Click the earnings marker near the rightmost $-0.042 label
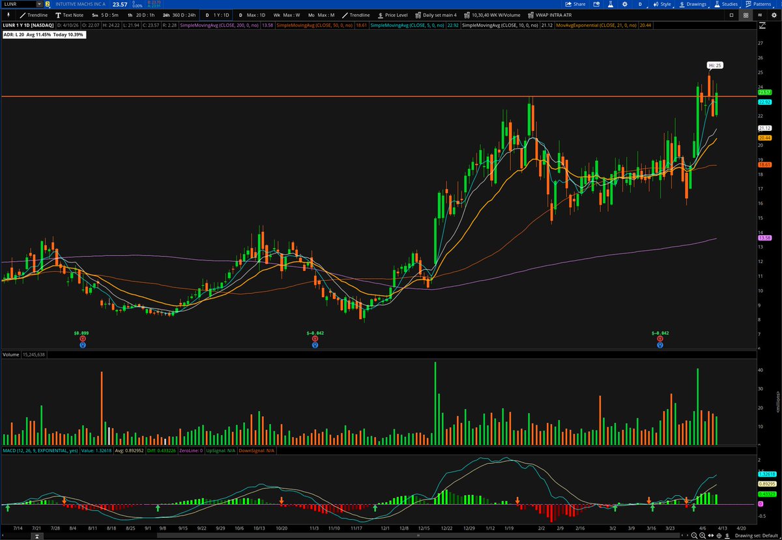 tap(660, 339)
